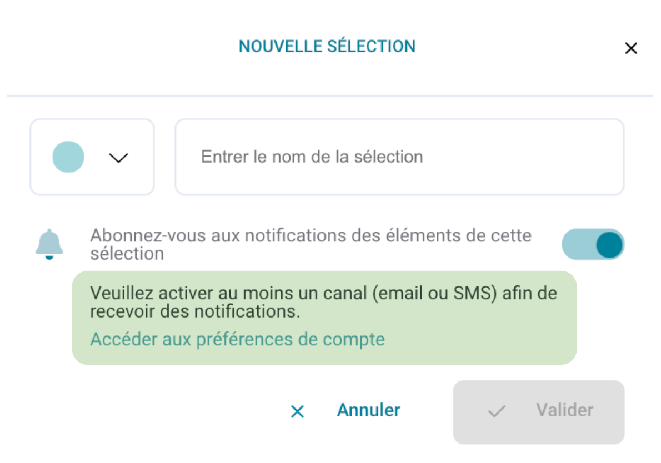Open "Accéder aux préférences de compte" link
Image resolution: width=661 pixels, height=463 pixels.
point(237,339)
